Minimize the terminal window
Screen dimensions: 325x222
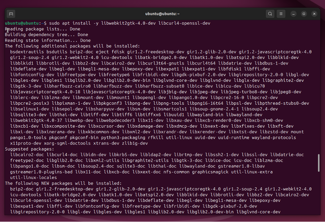point(293,14)
